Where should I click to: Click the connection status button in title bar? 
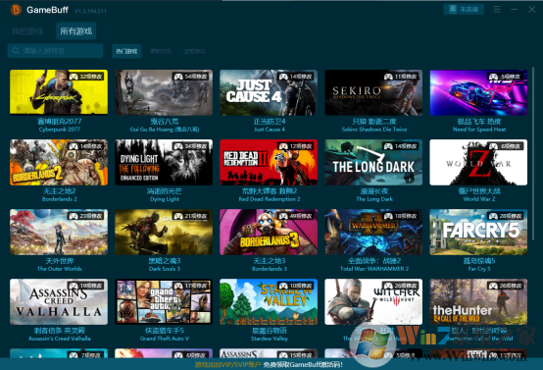464,10
